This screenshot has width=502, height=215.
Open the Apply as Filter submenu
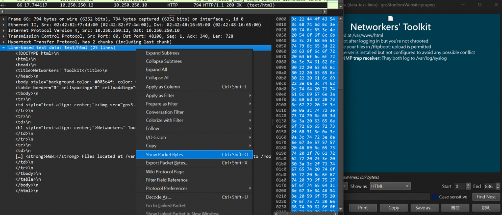click(x=194, y=96)
